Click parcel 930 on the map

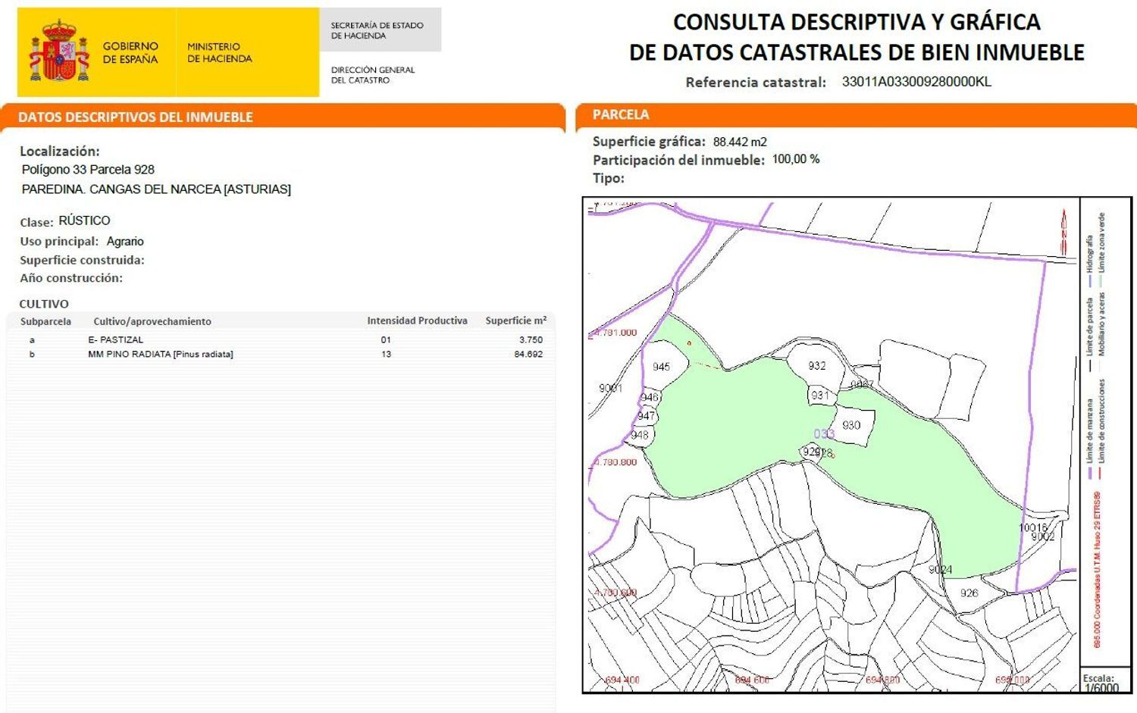pos(852,424)
